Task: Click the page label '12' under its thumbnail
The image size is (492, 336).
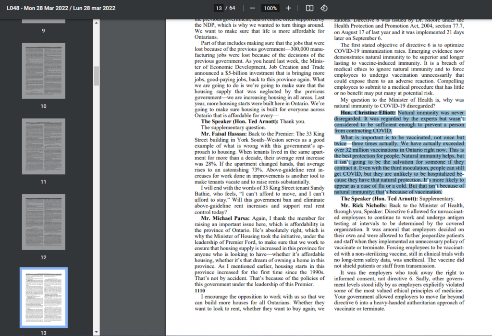Action: [x=44, y=257]
